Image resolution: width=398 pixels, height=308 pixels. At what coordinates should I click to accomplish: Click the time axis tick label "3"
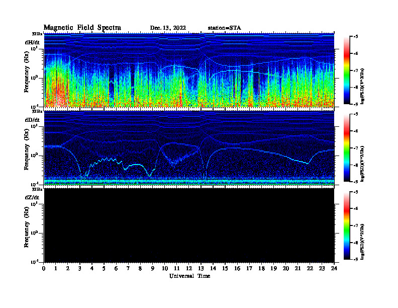click(x=80, y=269)
